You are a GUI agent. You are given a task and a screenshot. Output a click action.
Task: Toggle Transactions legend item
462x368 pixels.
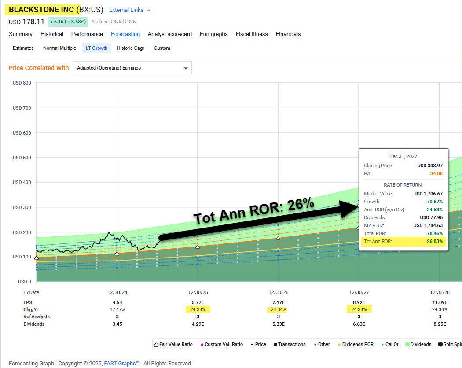pyautogui.click(x=290, y=344)
